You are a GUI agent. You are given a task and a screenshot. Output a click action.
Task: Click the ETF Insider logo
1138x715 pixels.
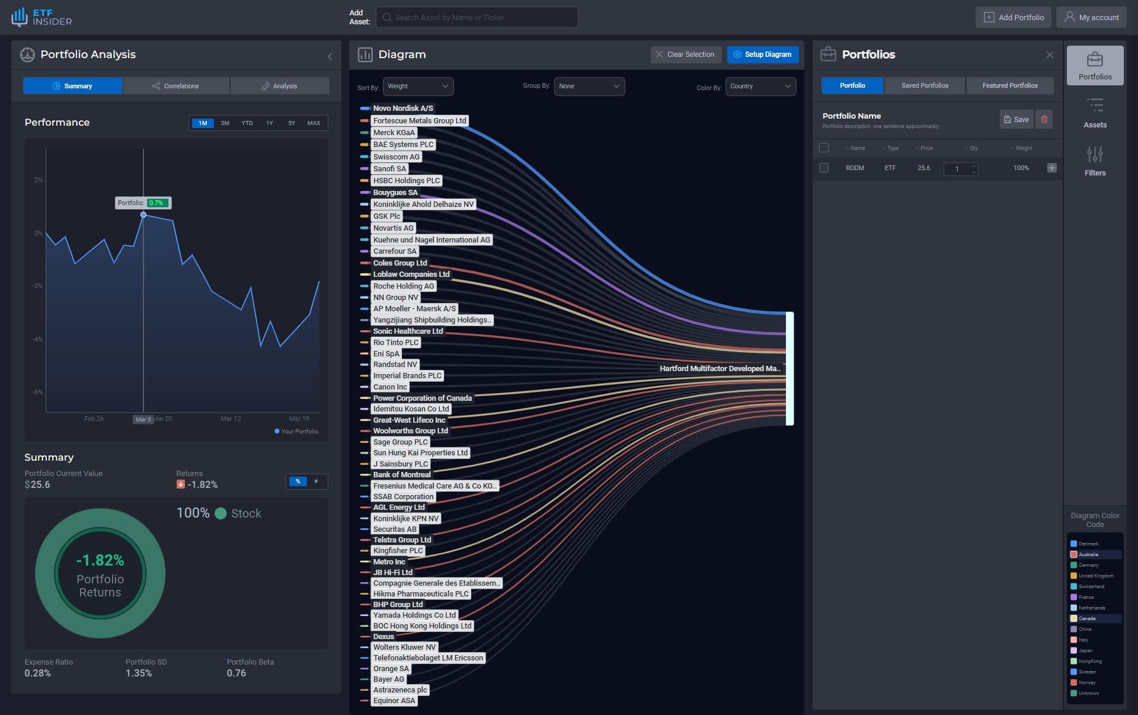tap(41, 17)
